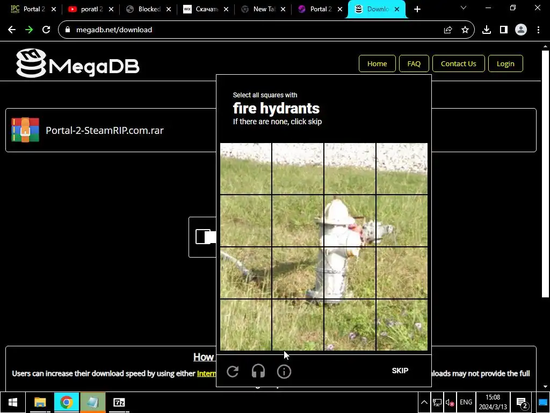Click the MegaDB logo
550x413 pixels.
click(x=78, y=63)
